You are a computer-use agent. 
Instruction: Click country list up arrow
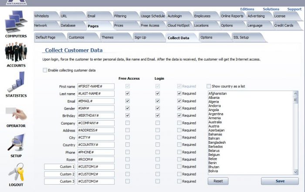(295, 94)
